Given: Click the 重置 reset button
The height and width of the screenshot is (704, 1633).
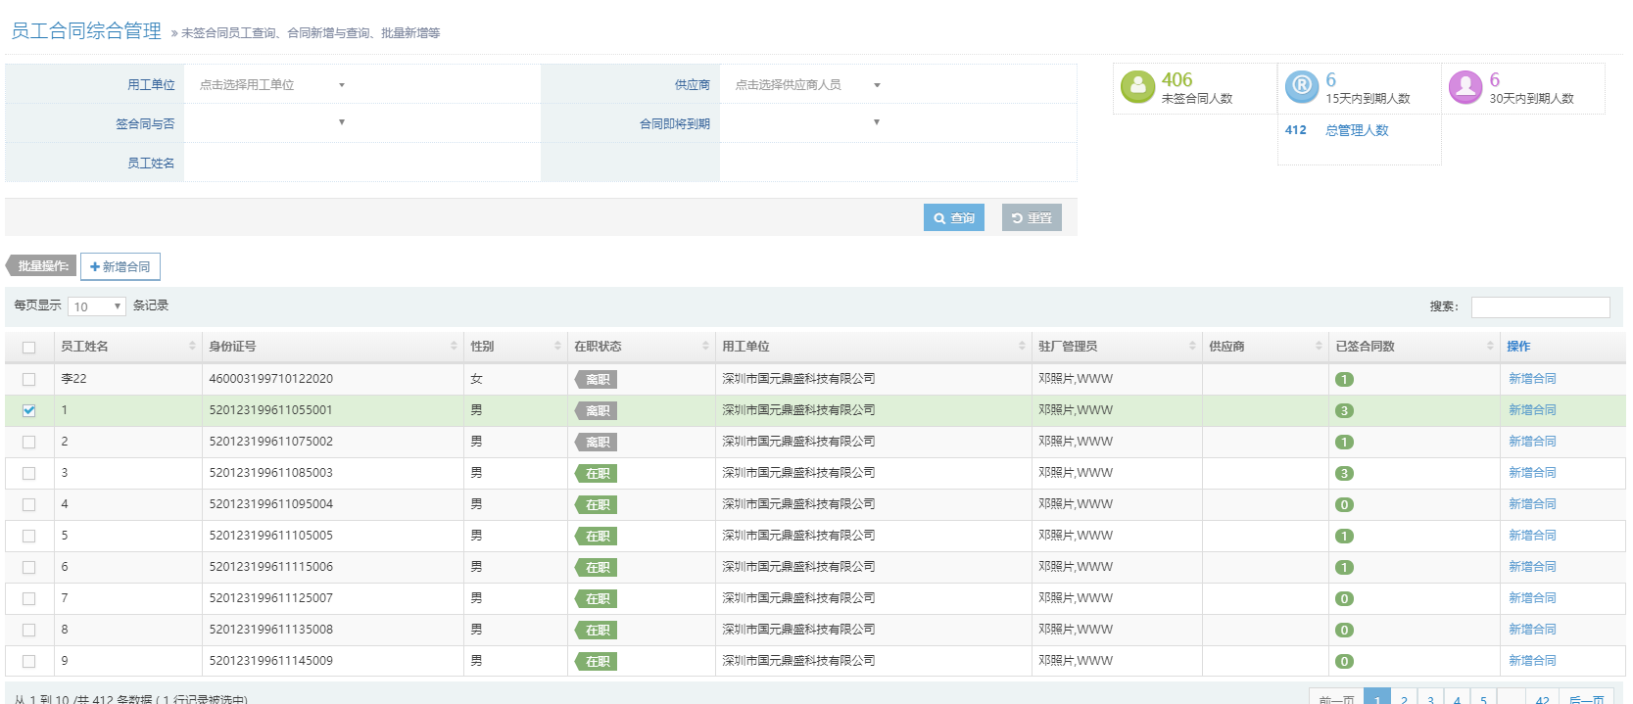Looking at the screenshot, I should (x=1032, y=218).
